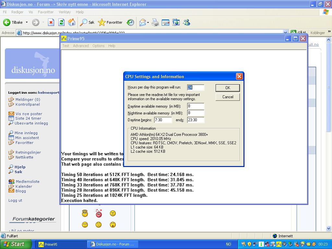Click Cancel in CPU Settings dialog
Viewport: 332px width, 249px height.
click(x=228, y=97)
